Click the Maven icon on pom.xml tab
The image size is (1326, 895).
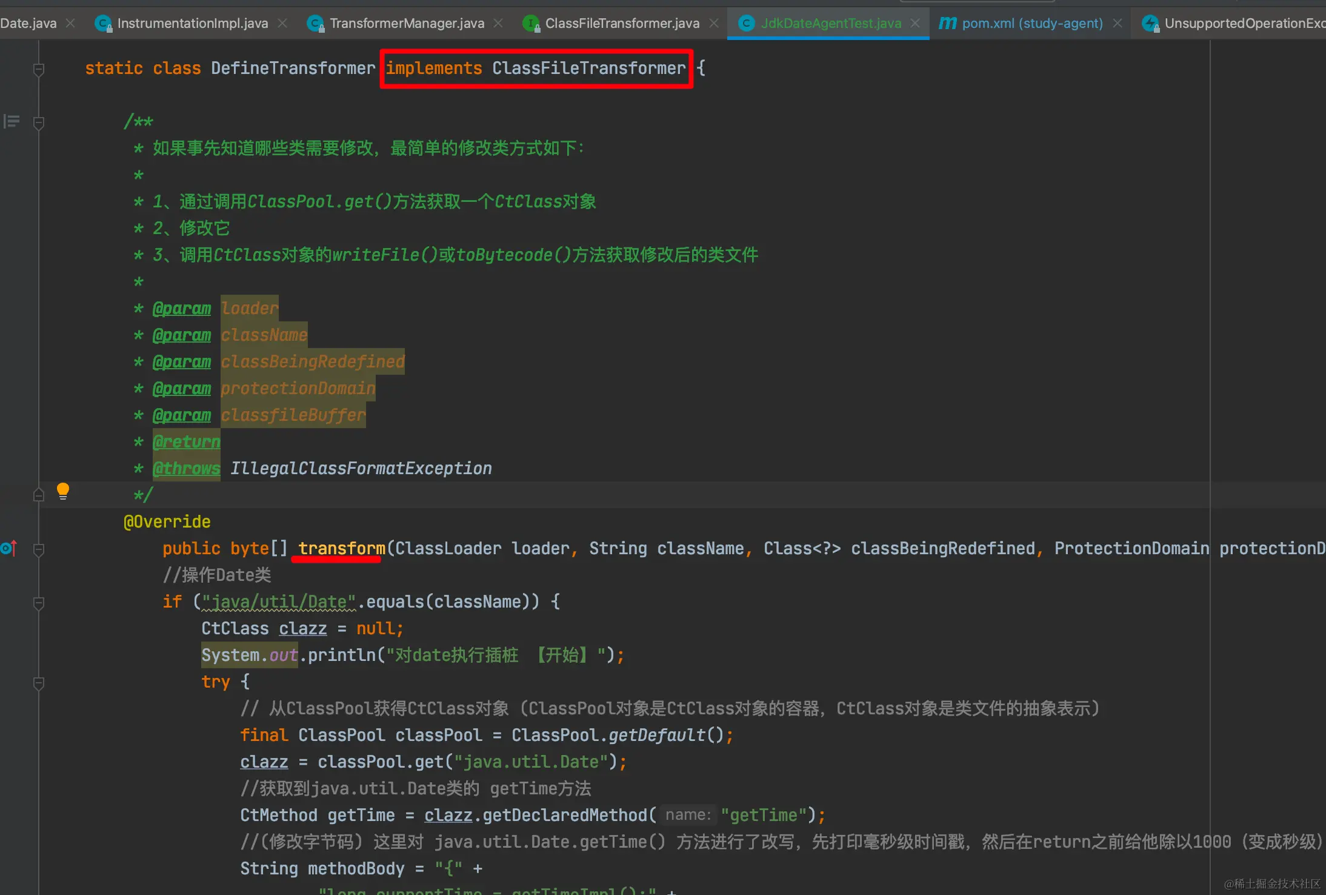point(947,24)
